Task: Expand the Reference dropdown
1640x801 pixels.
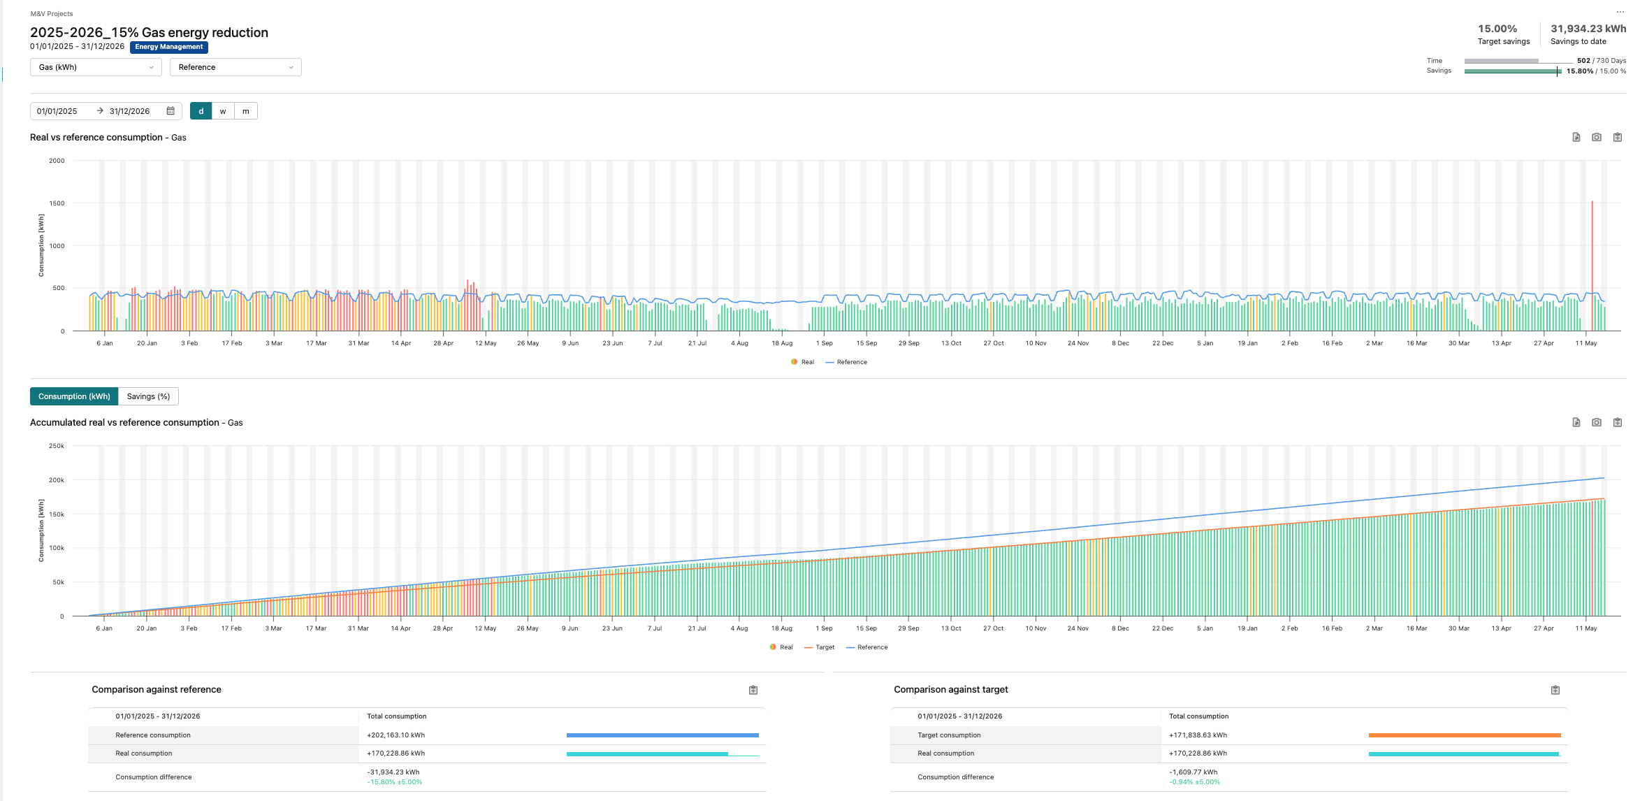Action: (x=235, y=67)
